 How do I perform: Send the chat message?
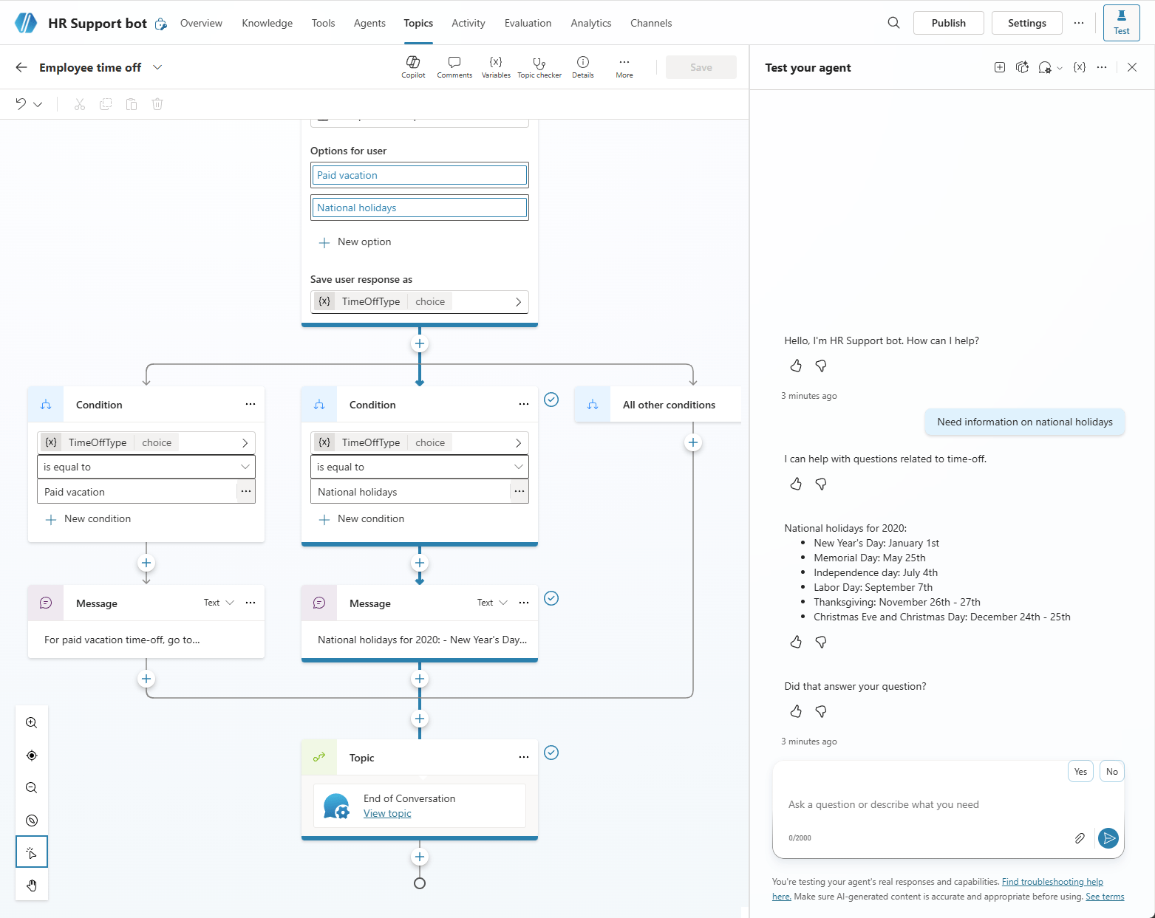[1108, 837]
